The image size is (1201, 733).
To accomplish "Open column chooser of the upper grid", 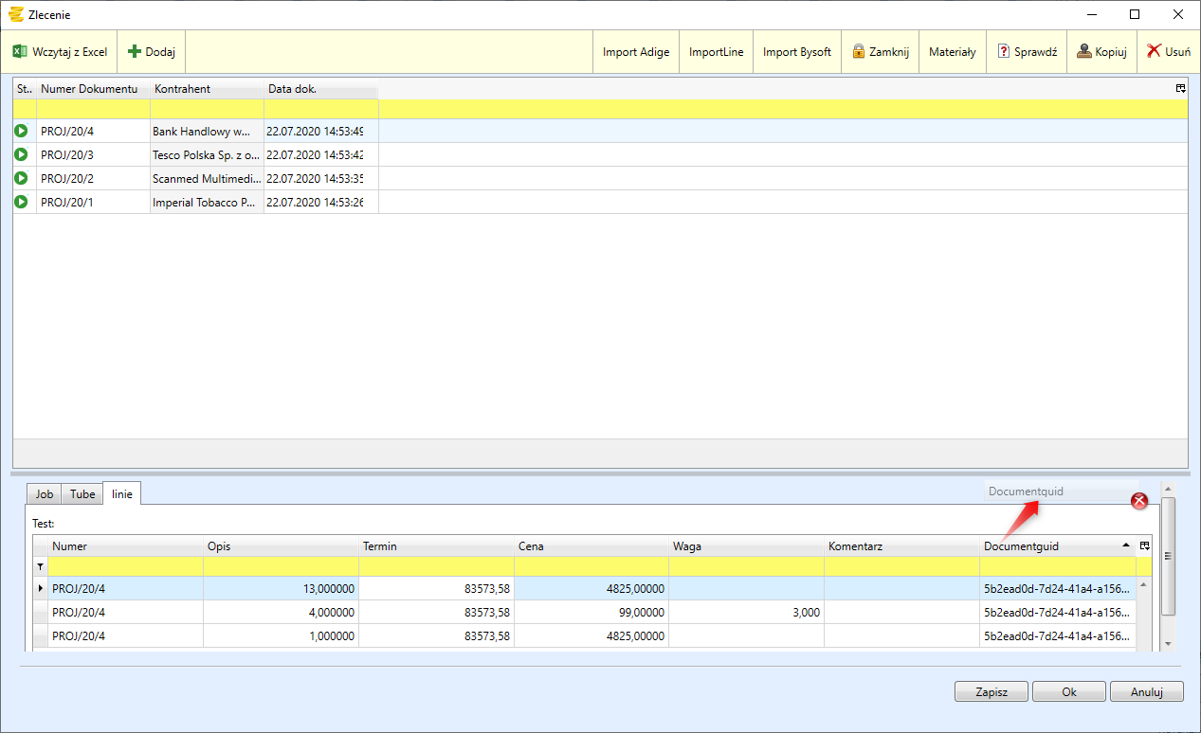I will click(x=1180, y=88).
